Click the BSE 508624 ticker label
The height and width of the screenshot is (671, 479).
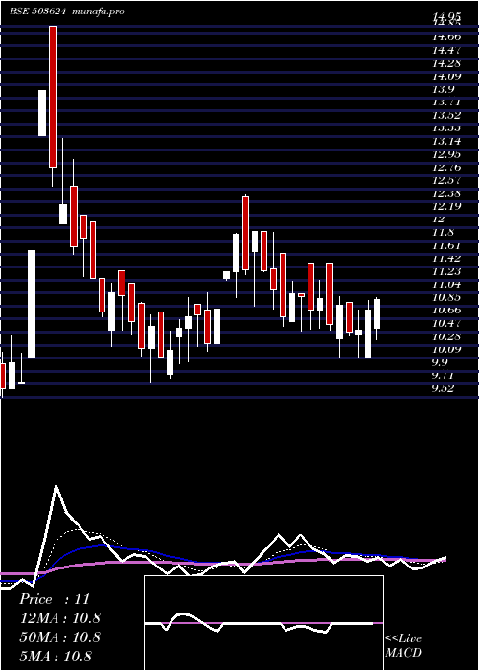point(38,12)
